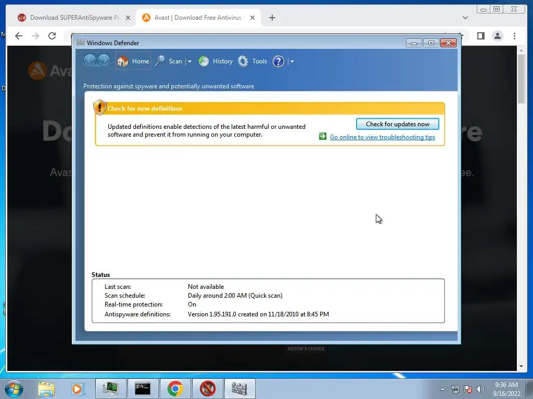Open the Home page of Windows Defender
This screenshot has width=533, height=399.
133,61
